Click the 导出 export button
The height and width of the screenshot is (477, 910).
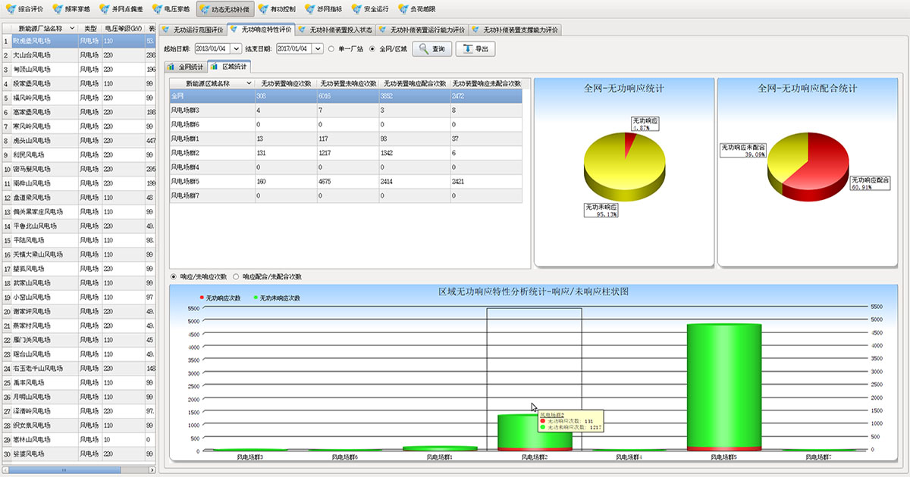point(475,49)
